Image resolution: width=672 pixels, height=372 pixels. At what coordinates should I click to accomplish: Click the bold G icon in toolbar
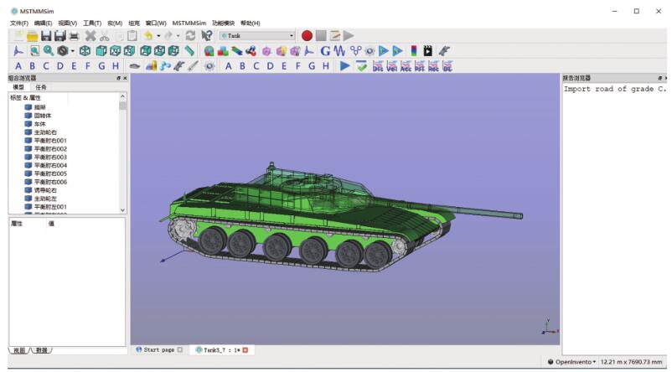click(x=325, y=51)
